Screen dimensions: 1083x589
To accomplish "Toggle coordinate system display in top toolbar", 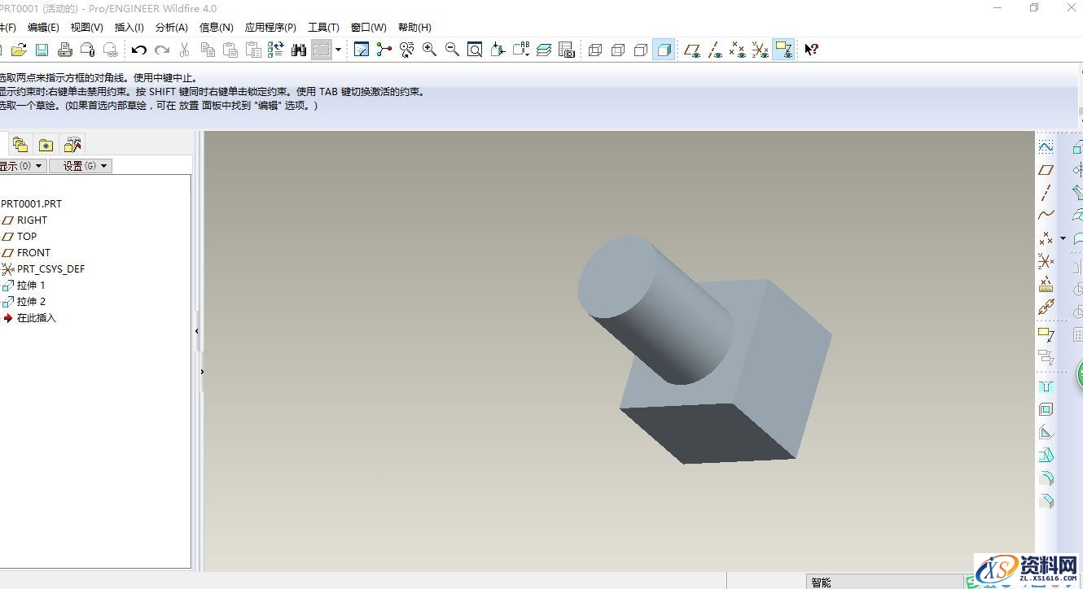I will pyautogui.click(x=761, y=50).
